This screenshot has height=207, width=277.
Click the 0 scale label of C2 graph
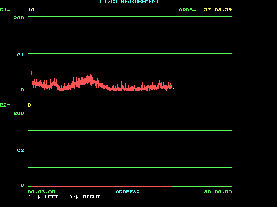click(22, 185)
